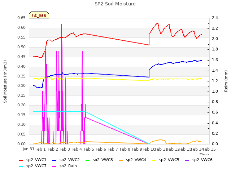Toggle sp2_VWC4 legend entry
The height and width of the screenshot is (173, 231).
132,160
